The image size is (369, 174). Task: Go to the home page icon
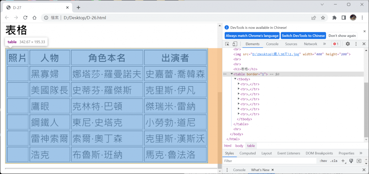34,18
